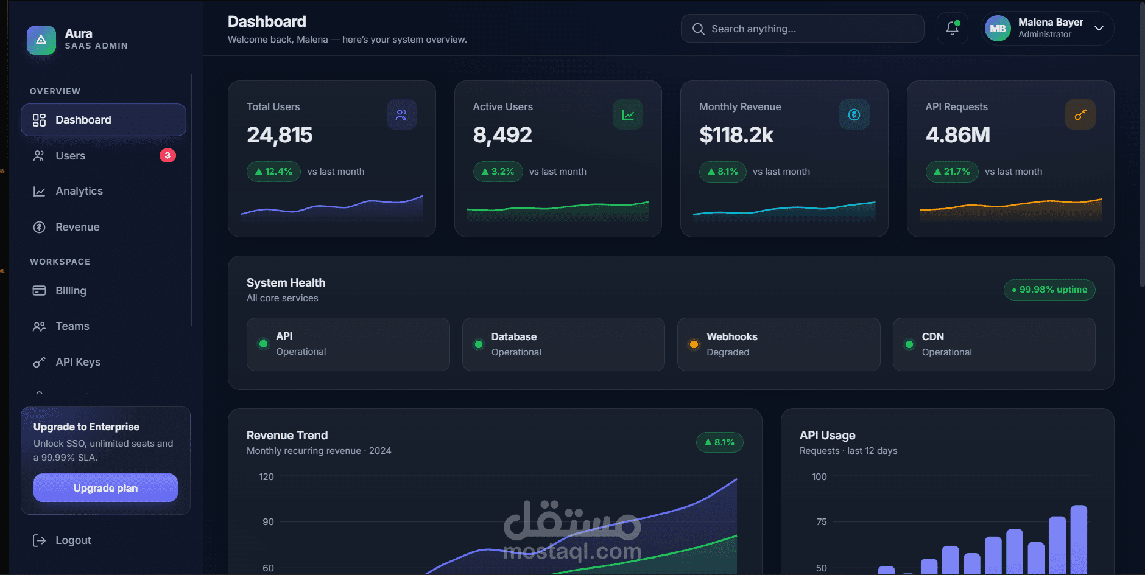
Task: Click the API service green status dot
Action: point(263,344)
